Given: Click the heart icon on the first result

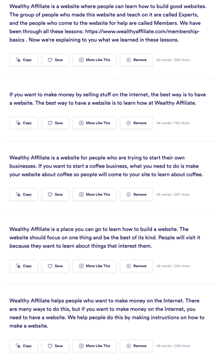Looking at the screenshot, I should pyautogui.click(x=50, y=60).
